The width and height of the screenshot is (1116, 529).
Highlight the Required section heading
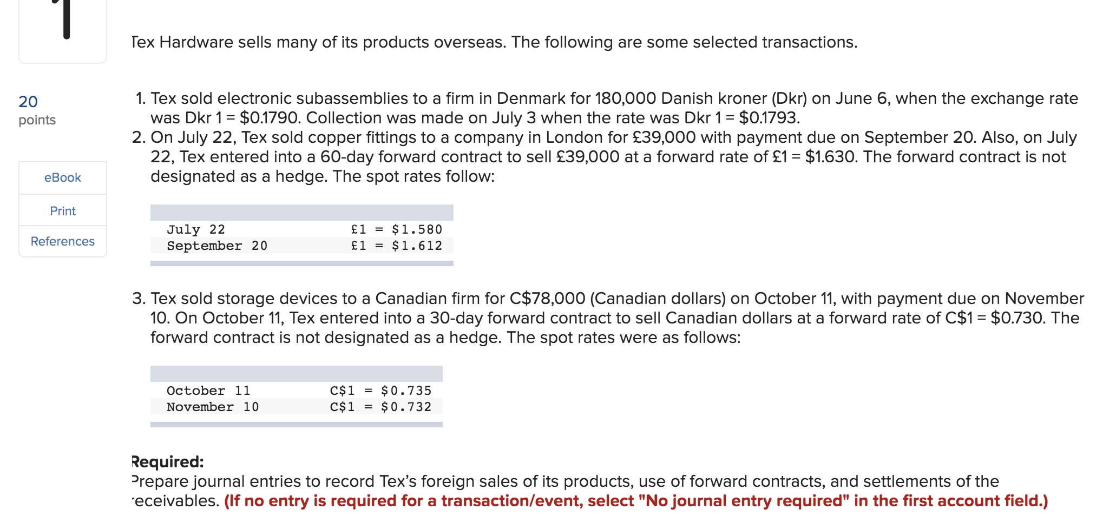pos(167,461)
